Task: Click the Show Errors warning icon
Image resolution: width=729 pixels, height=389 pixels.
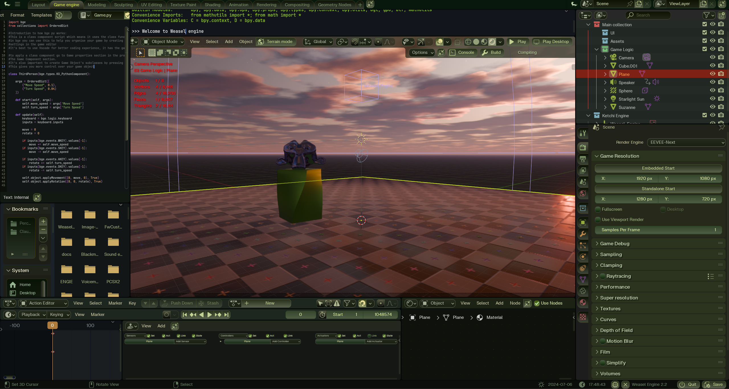Action: point(337,303)
